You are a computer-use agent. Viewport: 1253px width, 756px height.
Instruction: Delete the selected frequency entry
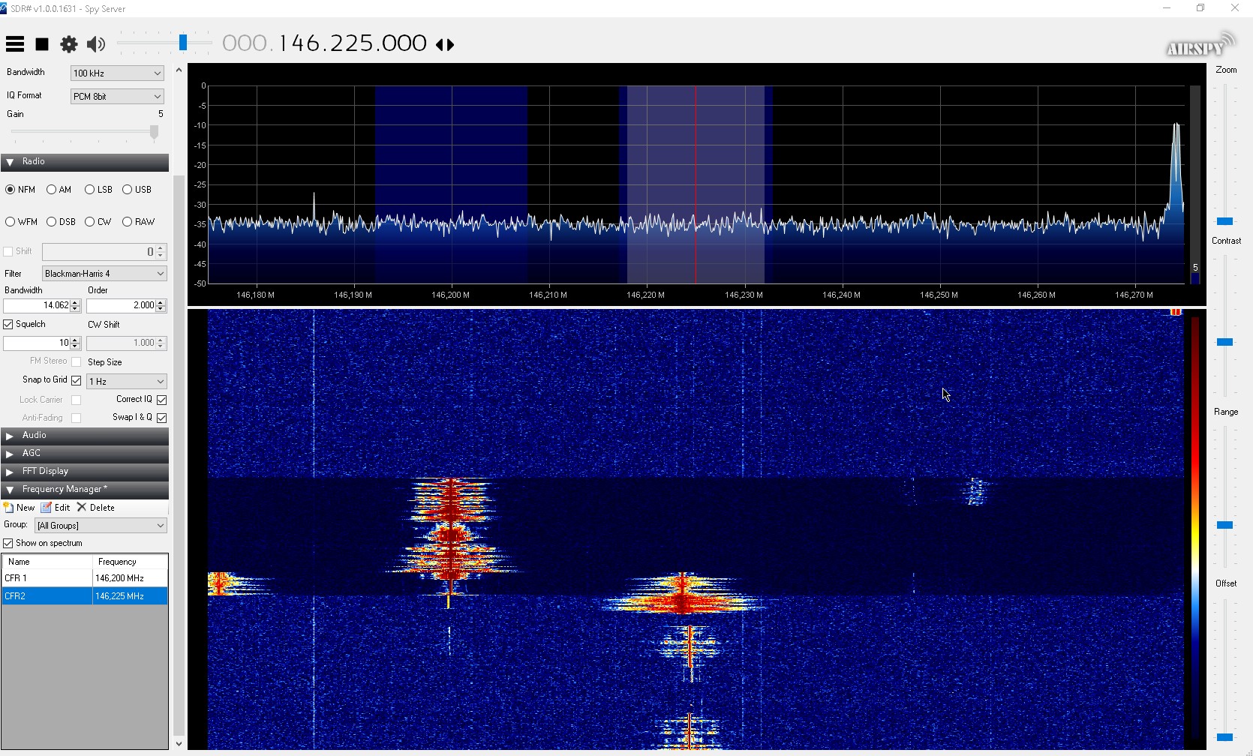click(96, 508)
